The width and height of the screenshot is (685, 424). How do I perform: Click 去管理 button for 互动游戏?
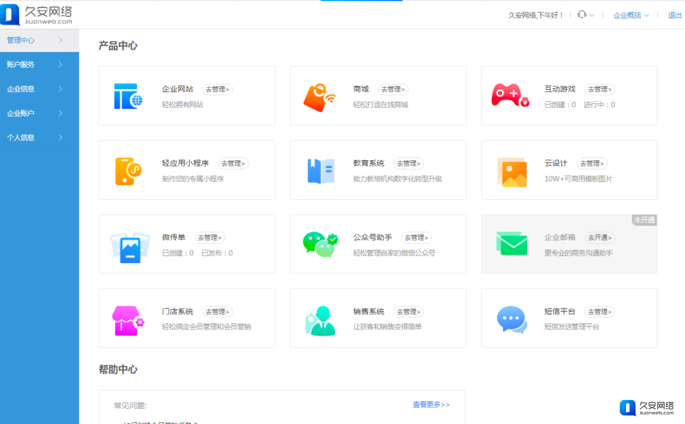pyautogui.click(x=600, y=89)
